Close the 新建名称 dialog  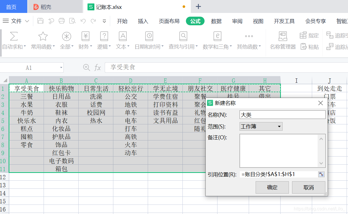[x=321, y=103]
